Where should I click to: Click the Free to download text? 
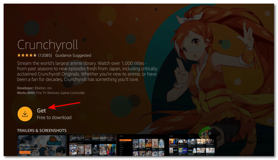click(x=54, y=118)
